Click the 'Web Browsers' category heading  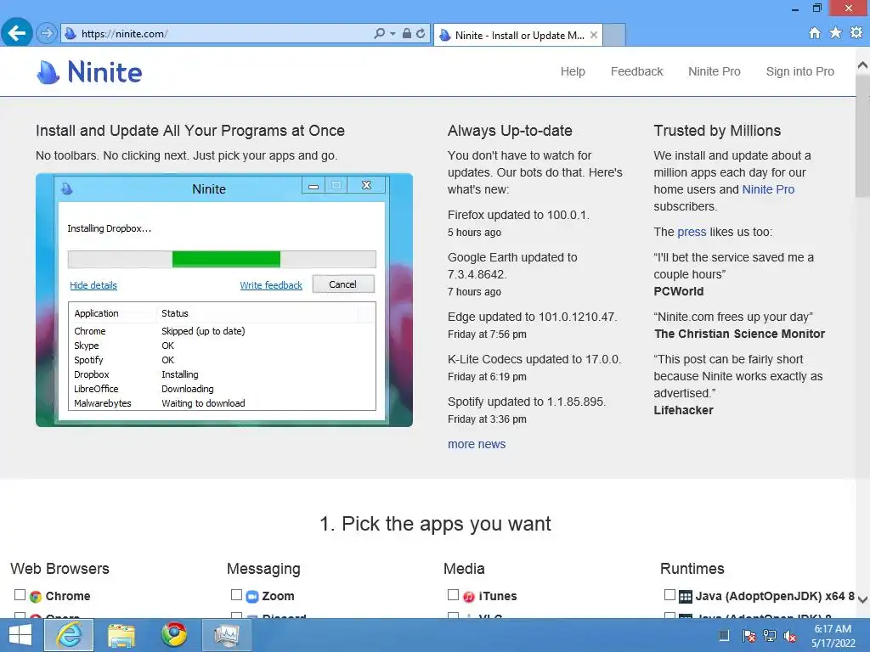click(x=60, y=569)
